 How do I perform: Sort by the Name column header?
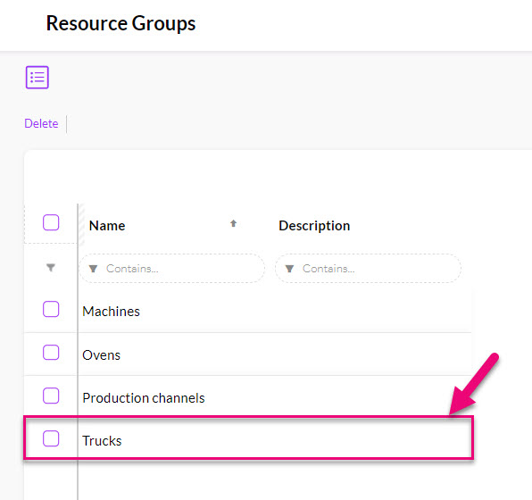pyautogui.click(x=107, y=226)
